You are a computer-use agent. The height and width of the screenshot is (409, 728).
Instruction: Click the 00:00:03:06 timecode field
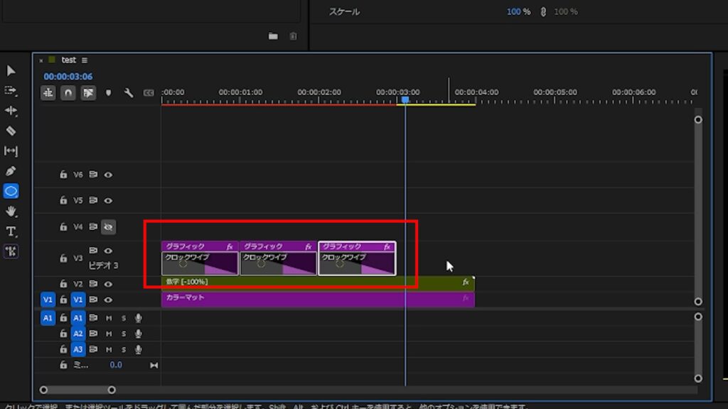click(x=68, y=77)
